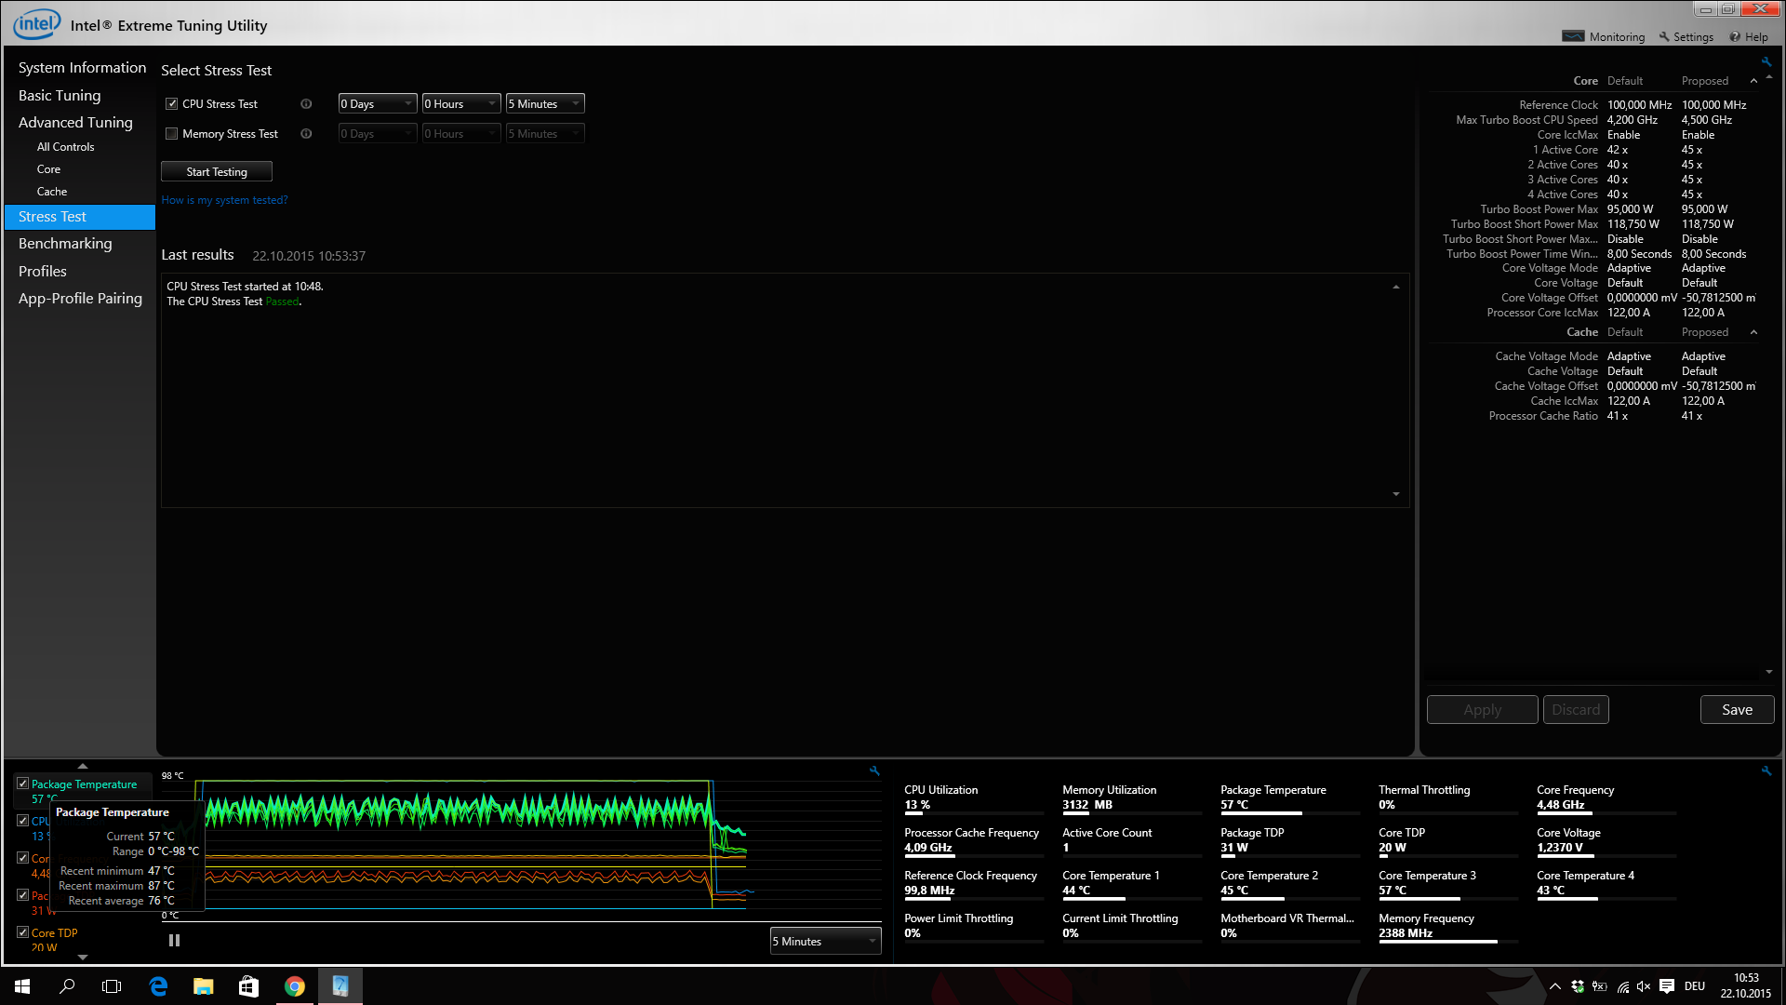Toggle Core TDP graph checkbox
This screenshot has height=1005, width=1786.
(x=22, y=932)
